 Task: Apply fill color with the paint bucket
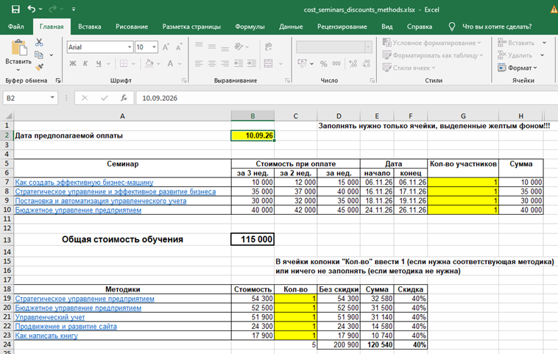149,64
